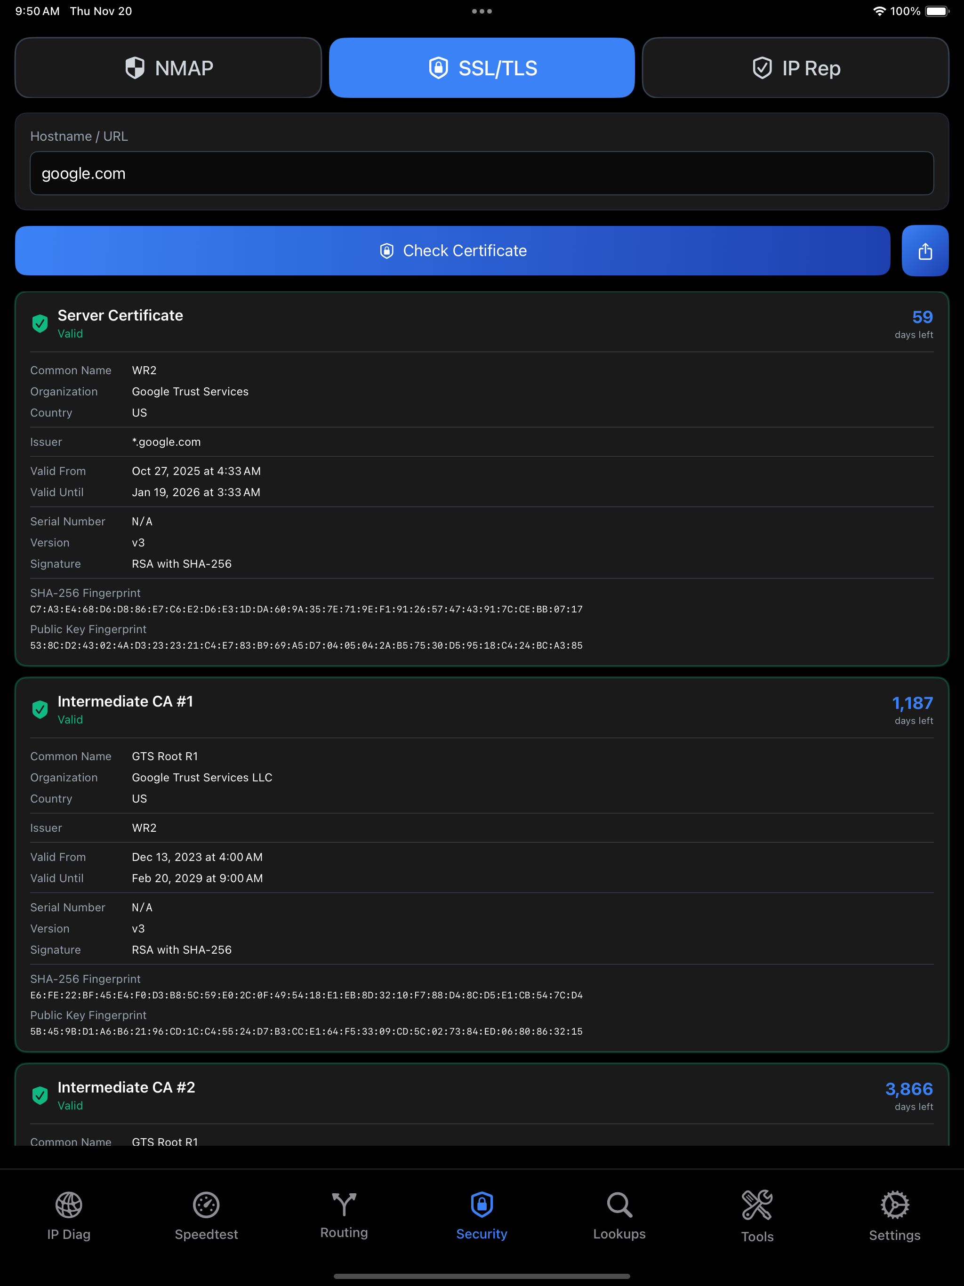This screenshot has height=1286, width=964.
Task: Click the IP Rep checkmark shield icon
Action: pos(762,68)
